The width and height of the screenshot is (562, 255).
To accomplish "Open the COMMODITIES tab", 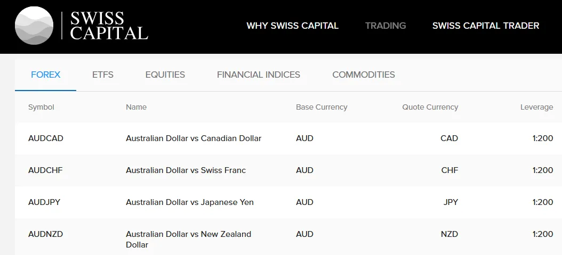I will [364, 75].
